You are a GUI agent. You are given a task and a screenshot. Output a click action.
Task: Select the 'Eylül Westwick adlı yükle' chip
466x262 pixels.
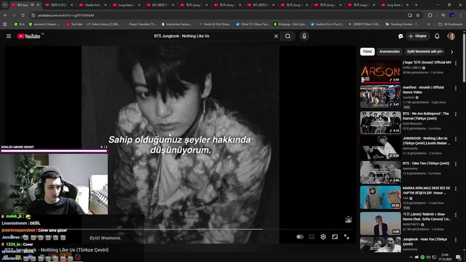point(425,52)
